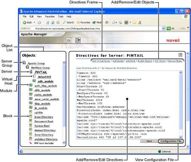Select the jk_module link
The image size is (191, 162).
41,108
